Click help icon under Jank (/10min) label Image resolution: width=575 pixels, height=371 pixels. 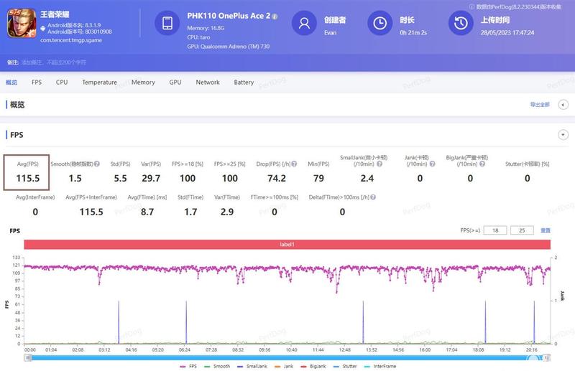(x=433, y=164)
